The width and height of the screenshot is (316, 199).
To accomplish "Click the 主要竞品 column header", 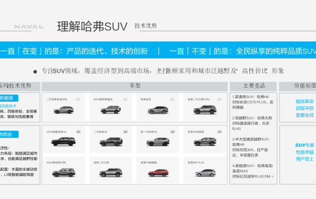I will [x=253, y=86].
